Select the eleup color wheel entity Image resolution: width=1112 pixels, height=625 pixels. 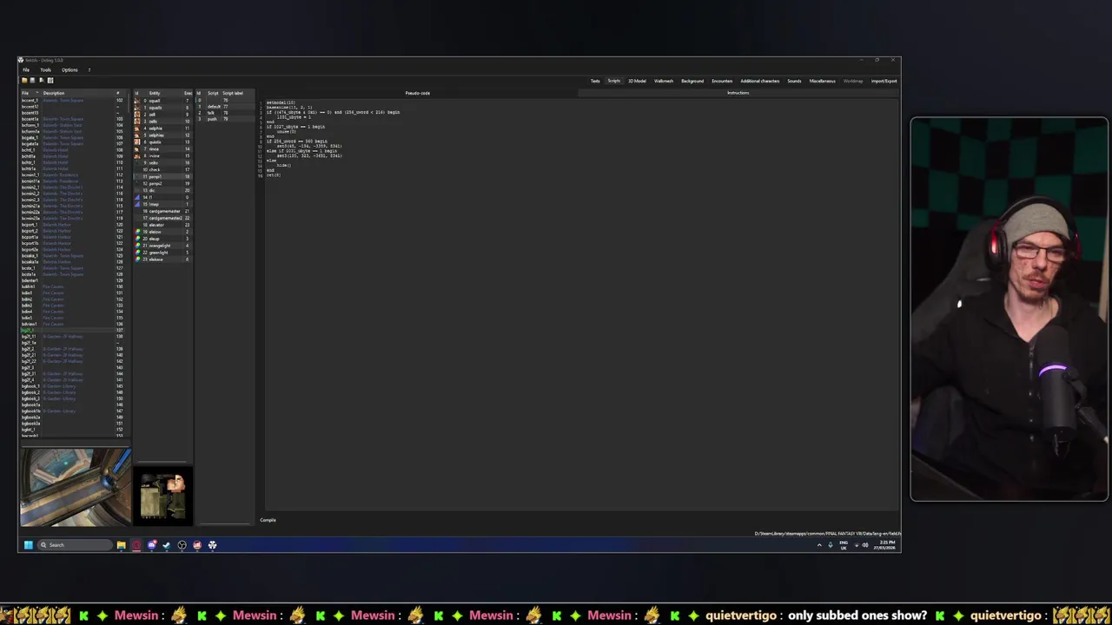137,239
